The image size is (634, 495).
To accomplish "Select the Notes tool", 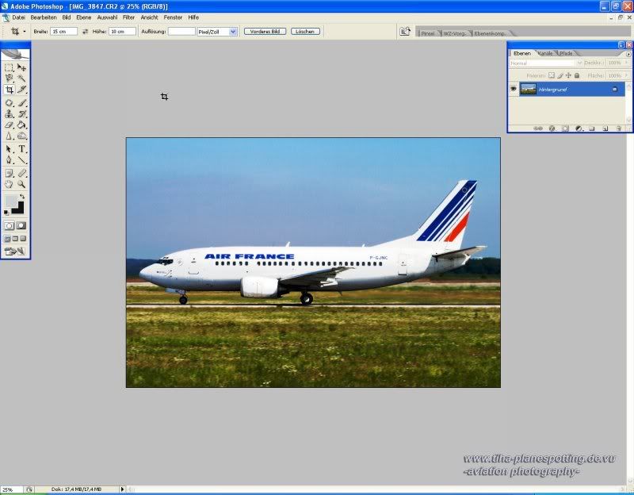I will pyautogui.click(x=9, y=173).
